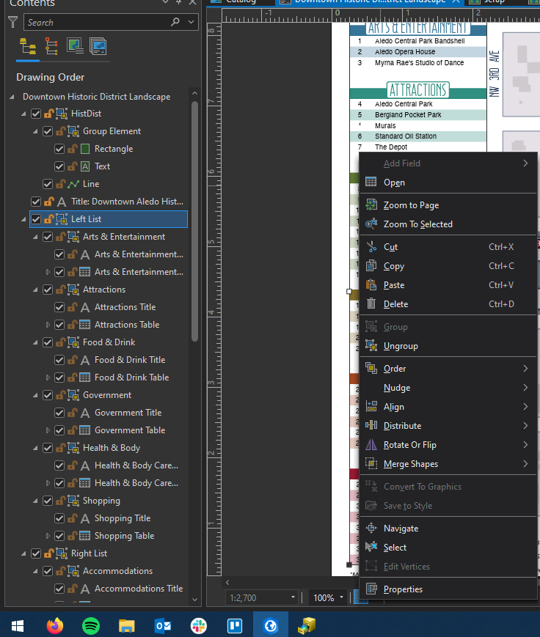Click the filter funnel icon beside Search

pyautogui.click(x=12, y=22)
